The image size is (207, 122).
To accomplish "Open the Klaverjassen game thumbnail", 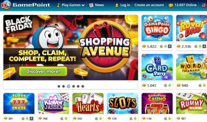I will tap(53, 103).
